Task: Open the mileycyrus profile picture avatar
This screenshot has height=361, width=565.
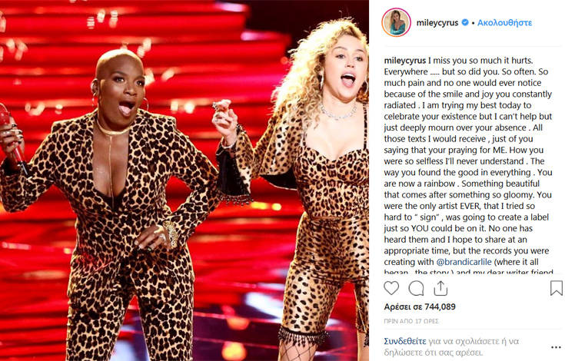Action: [396, 22]
